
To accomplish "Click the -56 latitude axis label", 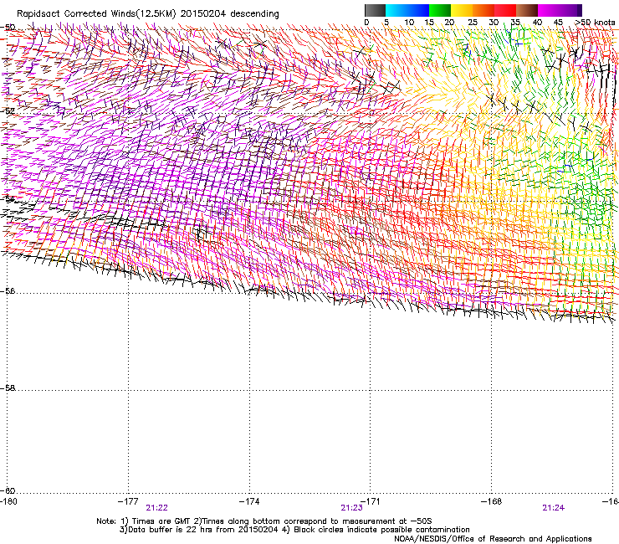I will pos(8,291).
